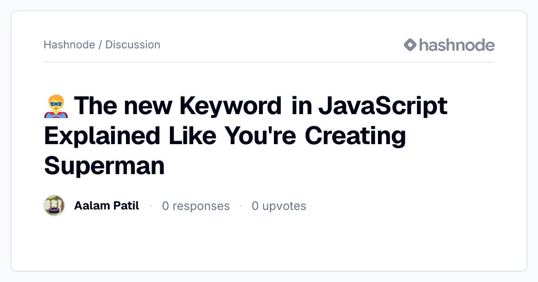Click the Hashnode diamond logo icon
Viewport: 538px width, 282px height.
[x=410, y=45]
